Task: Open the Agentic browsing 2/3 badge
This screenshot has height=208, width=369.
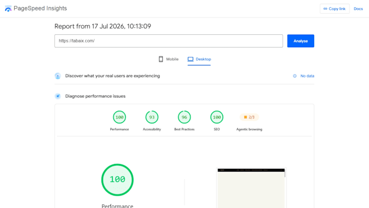Action: [249, 117]
